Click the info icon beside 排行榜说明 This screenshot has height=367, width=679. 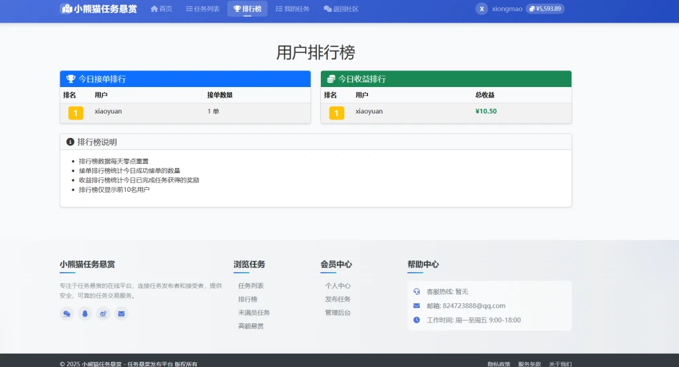[70, 142]
